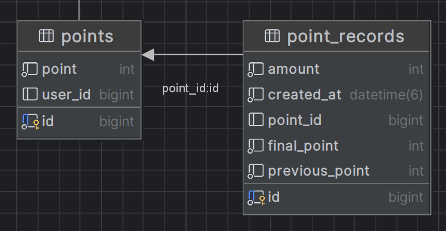
Task: Click the column icon beside point_id field
Action: [x=256, y=120]
